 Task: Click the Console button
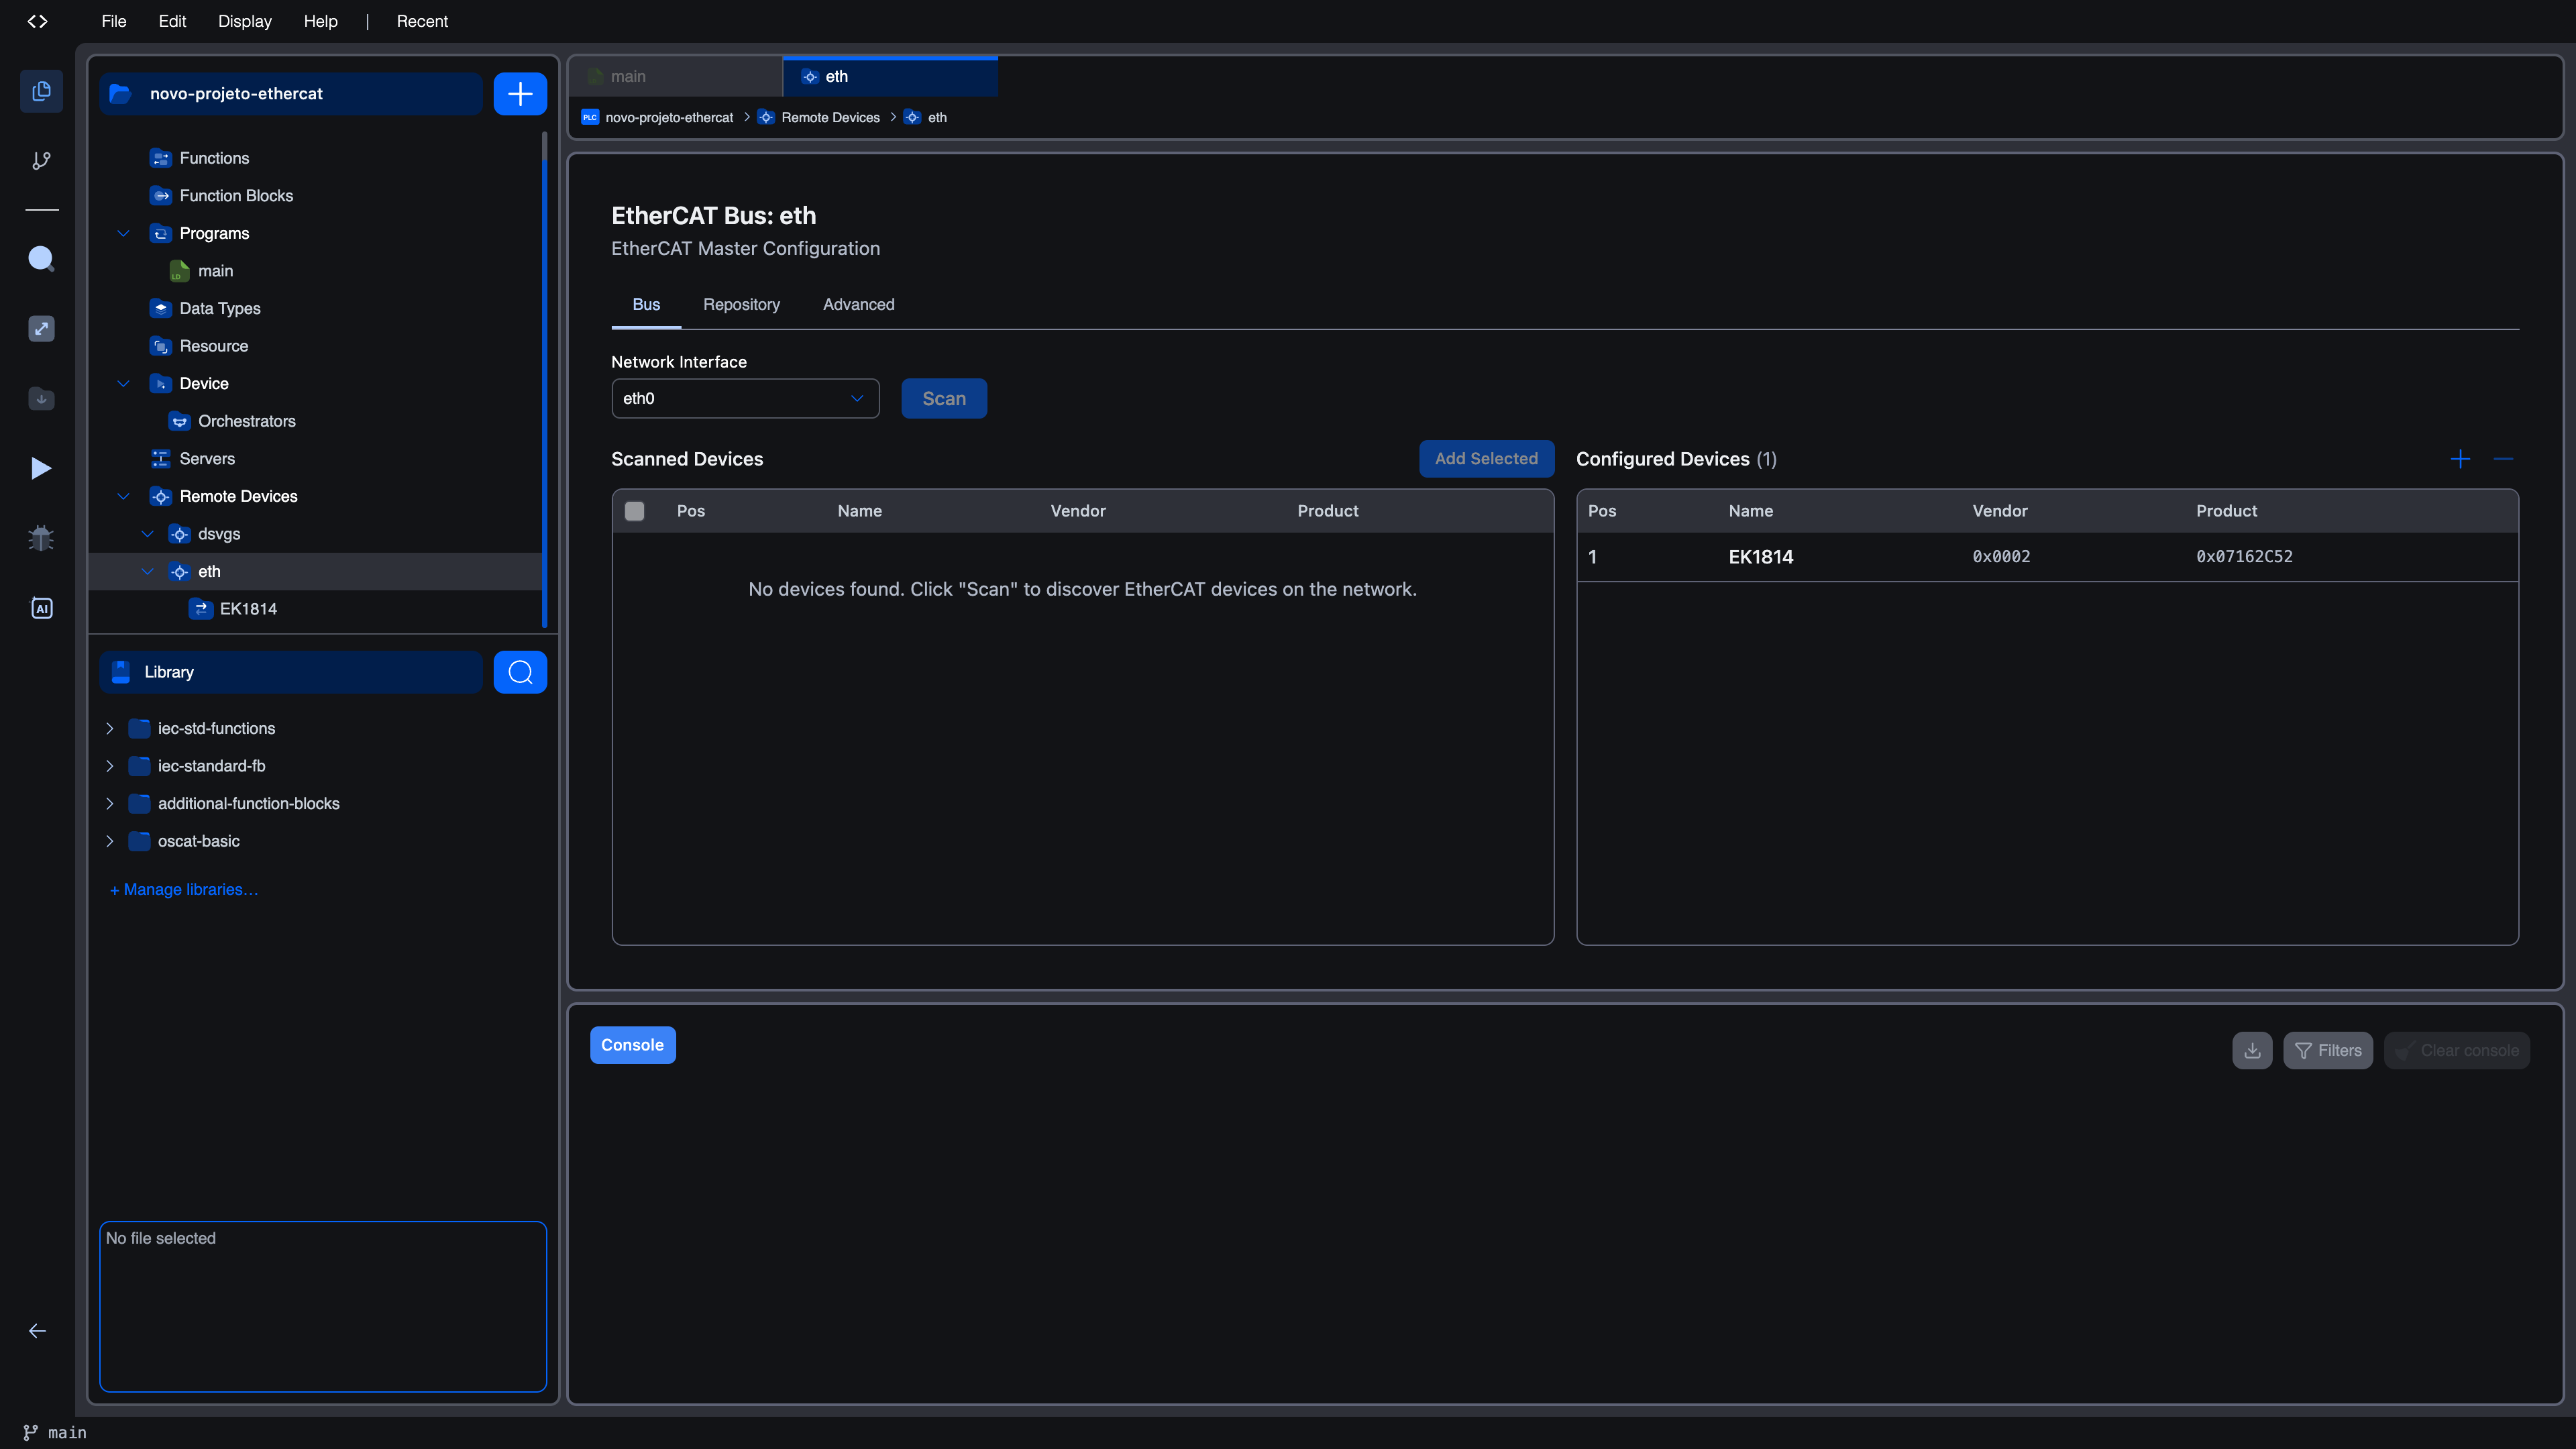click(632, 1045)
